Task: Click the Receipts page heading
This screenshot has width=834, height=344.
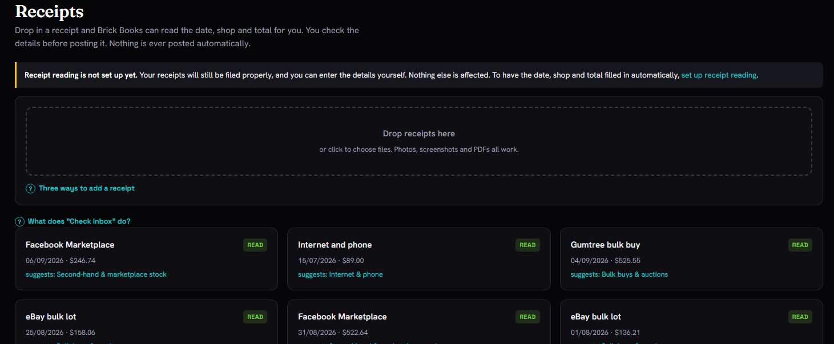Action: click(49, 11)
